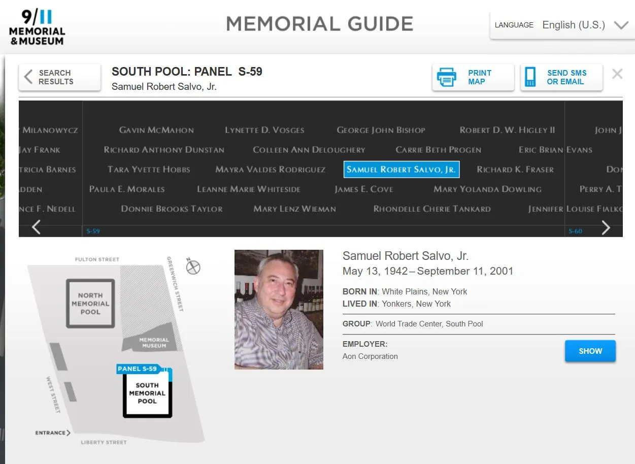Image resolution: width=635 pixels, height=464 pixels.
Task: Select the name Samuel Robert Salvo, Jr.
Action: (x=401, y=169)
